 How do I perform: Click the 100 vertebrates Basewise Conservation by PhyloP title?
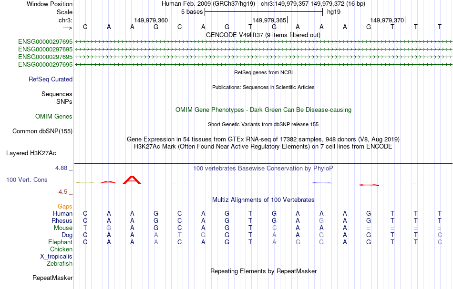(263, 168)
